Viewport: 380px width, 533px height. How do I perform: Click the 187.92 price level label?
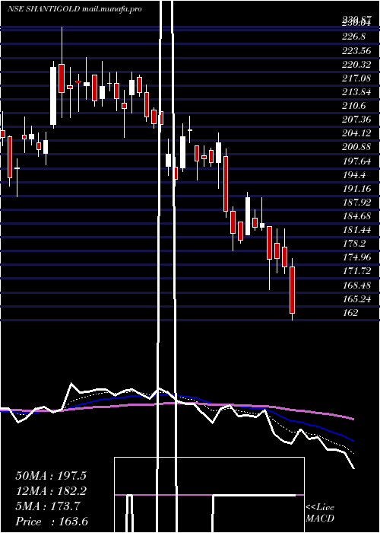click(x=356, y=203)
